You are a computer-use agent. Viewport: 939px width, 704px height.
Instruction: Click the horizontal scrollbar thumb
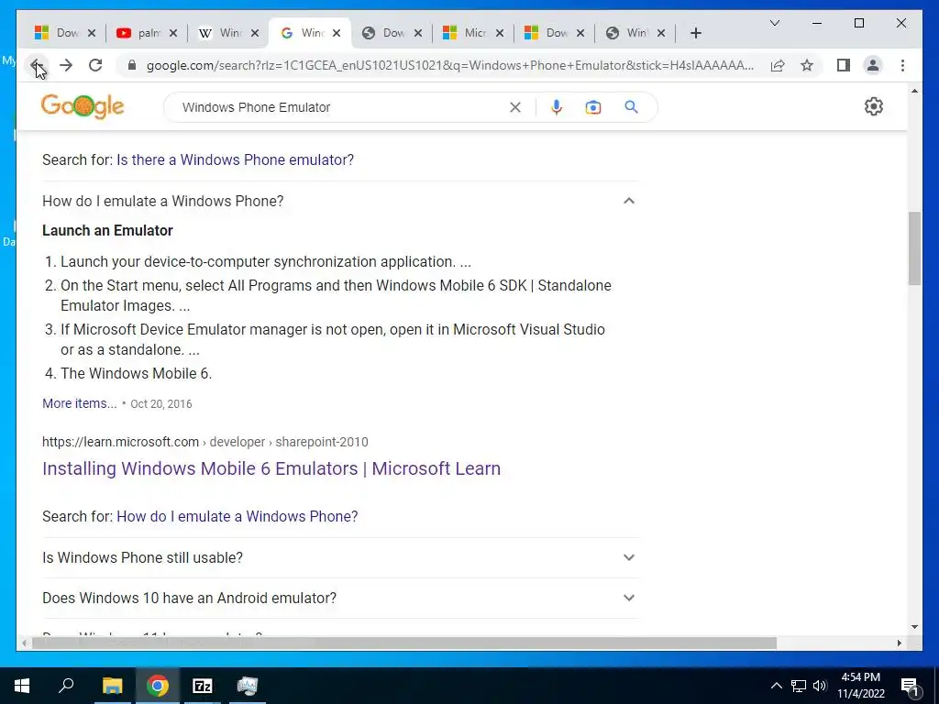[404, 643]
